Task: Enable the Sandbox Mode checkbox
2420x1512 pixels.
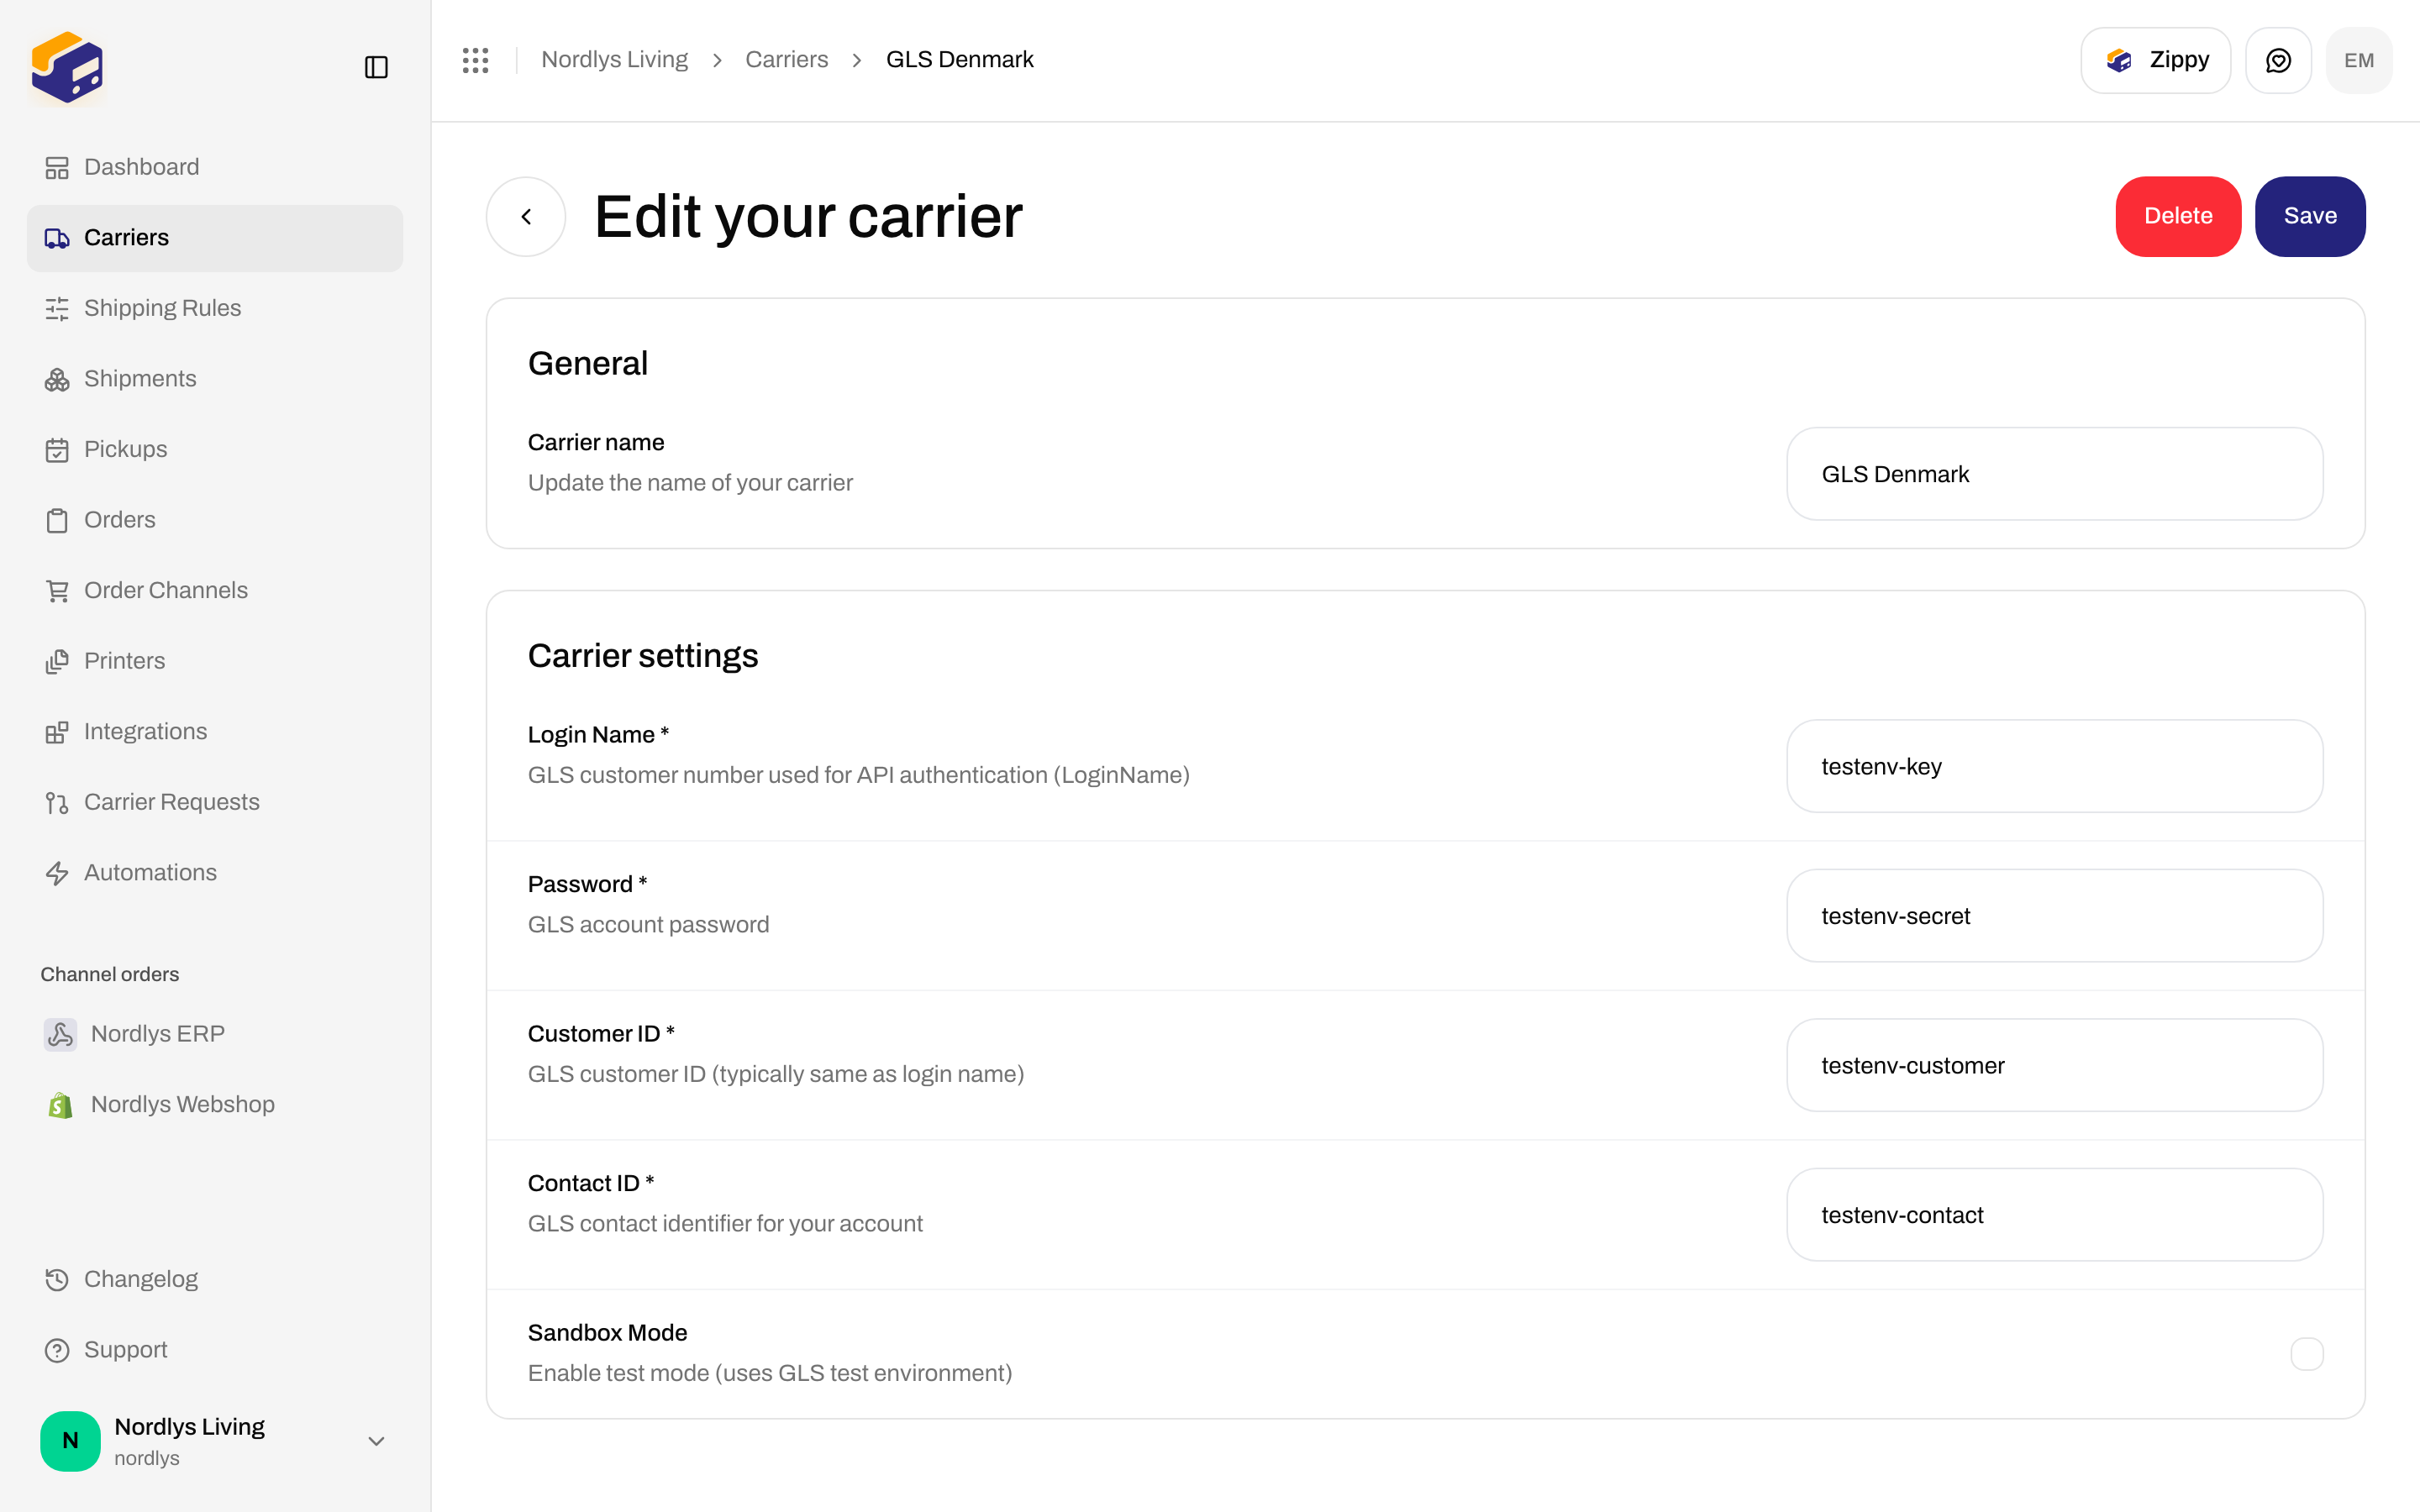Action: coord(2306,1354)
